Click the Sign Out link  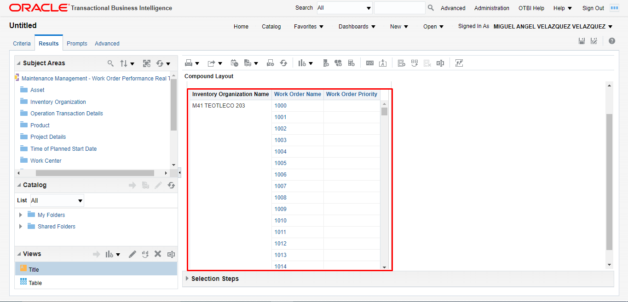click(x=593, y=8)
